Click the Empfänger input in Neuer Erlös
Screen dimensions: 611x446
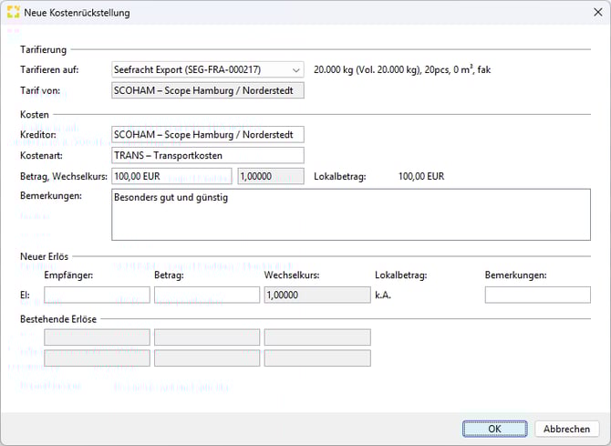point(97,296)
